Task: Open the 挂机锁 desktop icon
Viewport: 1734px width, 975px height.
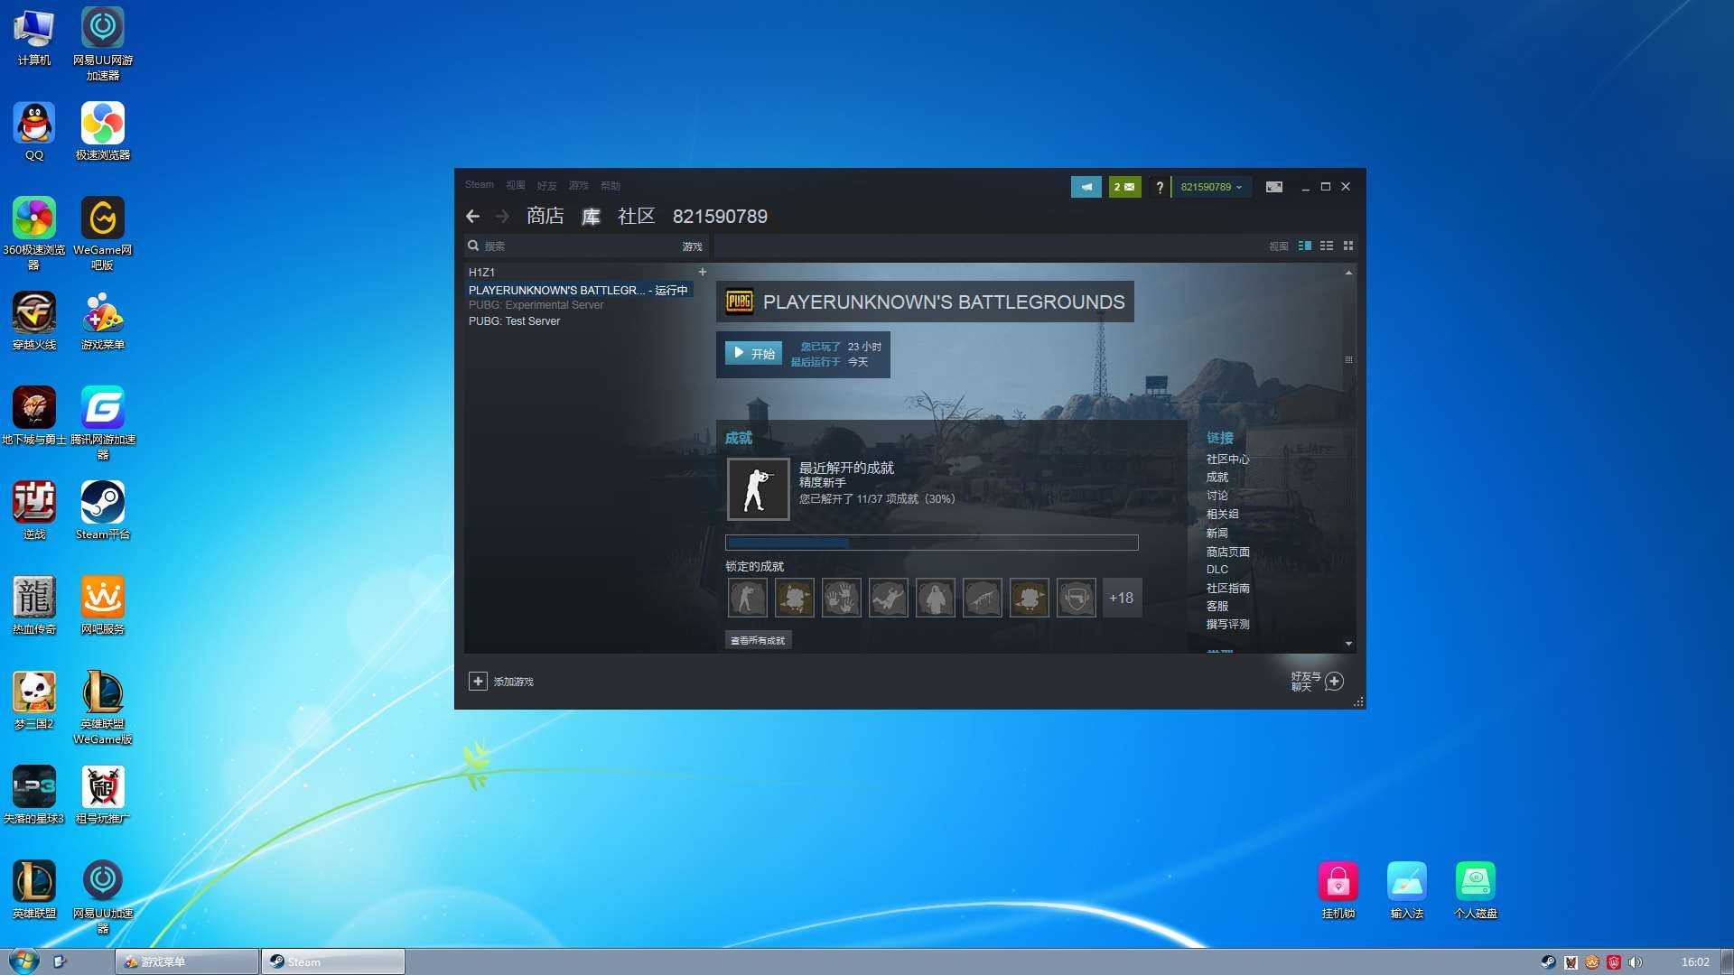Action: click(1338, 890)
